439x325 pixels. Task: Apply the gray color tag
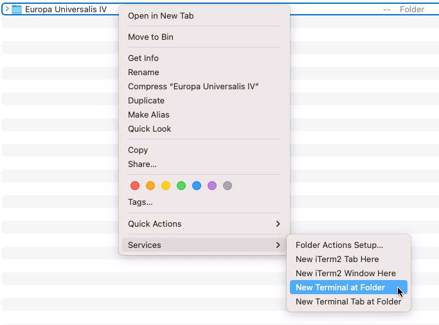[228, 186]
